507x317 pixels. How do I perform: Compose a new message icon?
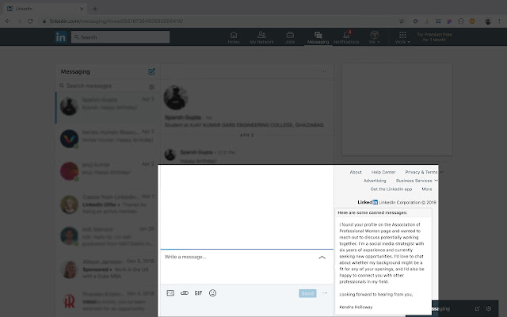pos(151,71)
